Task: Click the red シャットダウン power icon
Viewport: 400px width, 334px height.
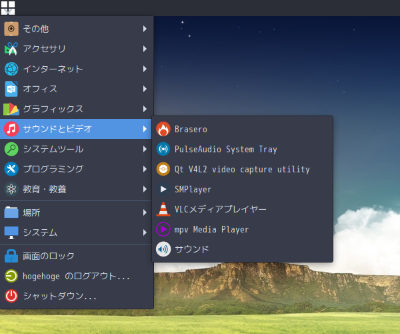Action: pyautogui.click(x=11, y=296)
